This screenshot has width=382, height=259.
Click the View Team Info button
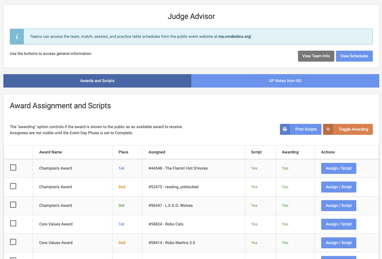pos(316,56)
